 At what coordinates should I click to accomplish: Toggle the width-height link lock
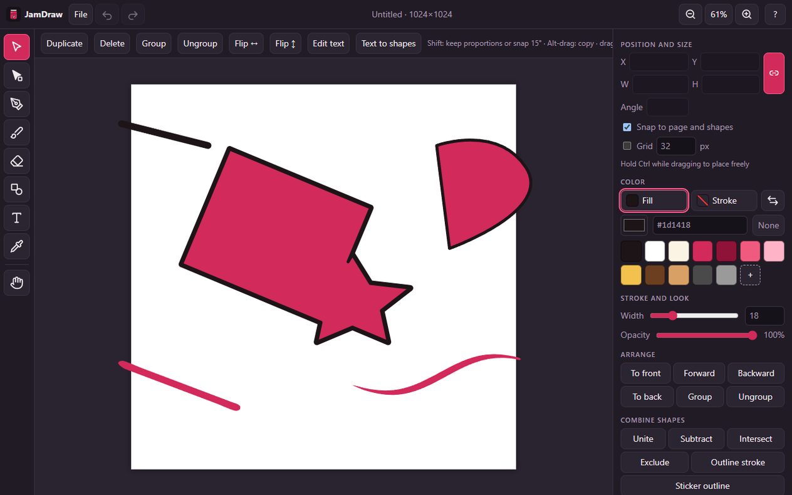click(774, 73)
